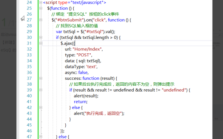Click line number 35 in the gutter
223x139 pixels.
[29, 67]
